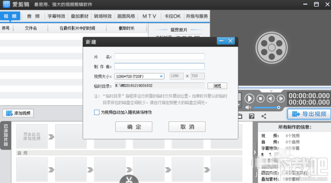Screen dimensions: 331x183
Task: Open the 视频大小 resolution dropdown
Action: tap(139, 76)
